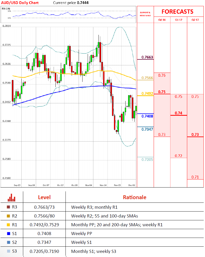Click the Q2 17 forecast high 0.75
This screenshot has width=205, height=257.
(195, 97)
